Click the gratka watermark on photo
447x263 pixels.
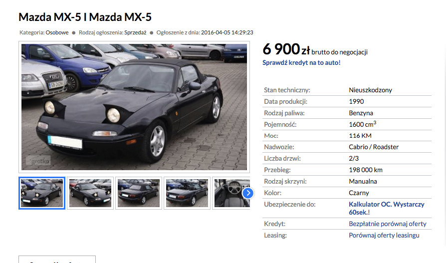tap(38, 161)
